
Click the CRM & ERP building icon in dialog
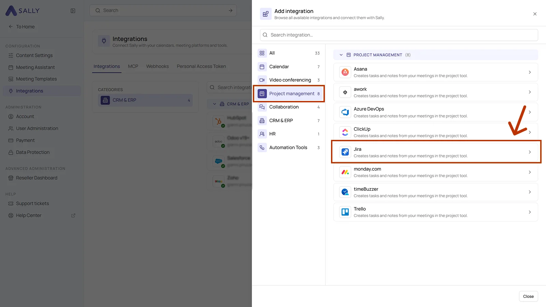pos(262,120)
